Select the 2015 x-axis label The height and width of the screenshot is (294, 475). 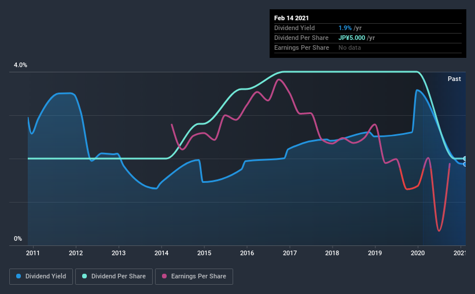pos(204,253)
